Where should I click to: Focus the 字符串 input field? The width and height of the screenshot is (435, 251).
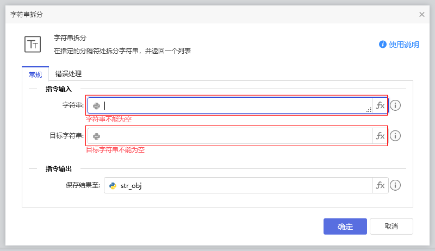[x=234, y=105]
